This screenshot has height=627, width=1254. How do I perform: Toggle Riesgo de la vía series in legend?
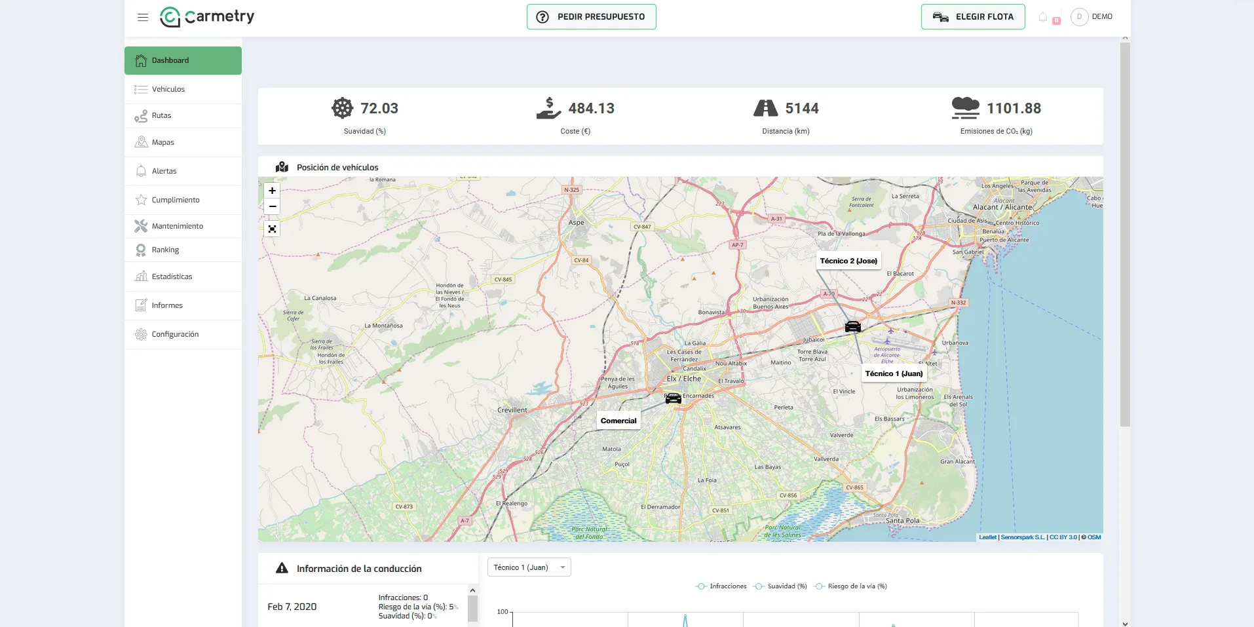(x=850, y=586)
